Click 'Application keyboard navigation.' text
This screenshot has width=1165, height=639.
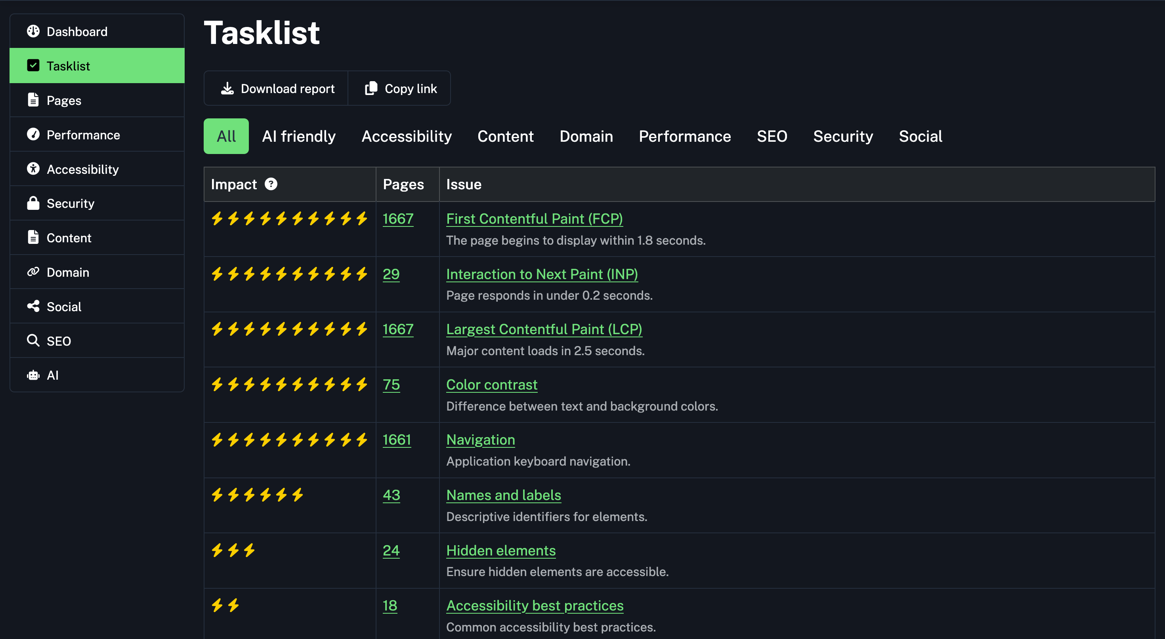[538, 461]
